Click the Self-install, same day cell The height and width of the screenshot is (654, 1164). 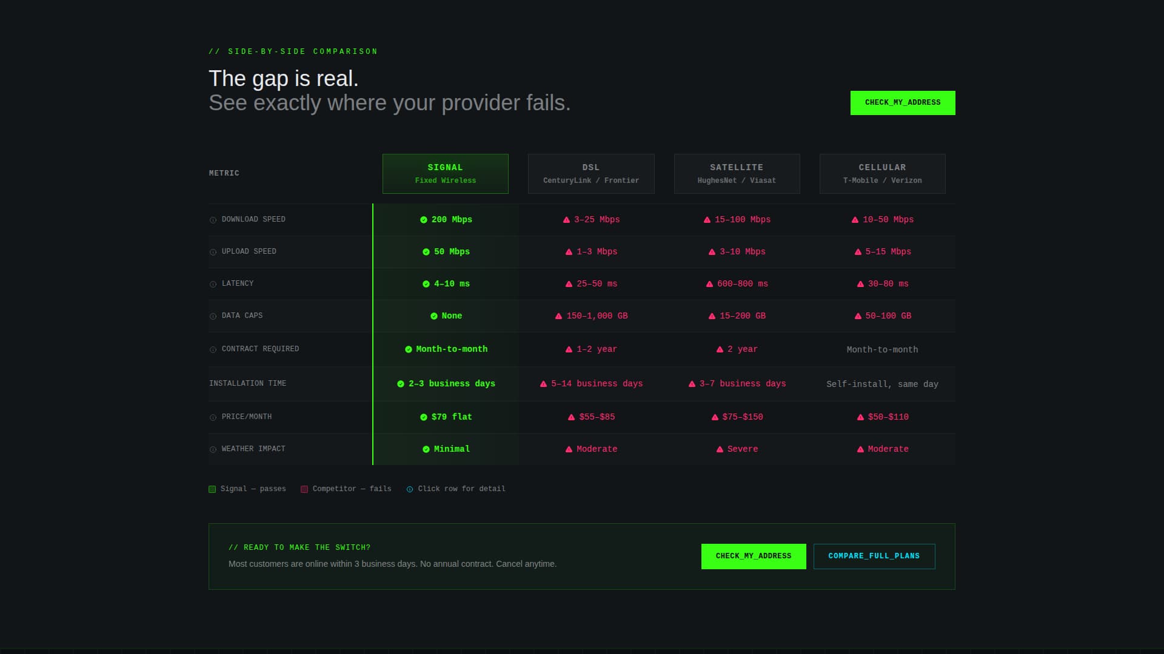click(x=882, y=385)
